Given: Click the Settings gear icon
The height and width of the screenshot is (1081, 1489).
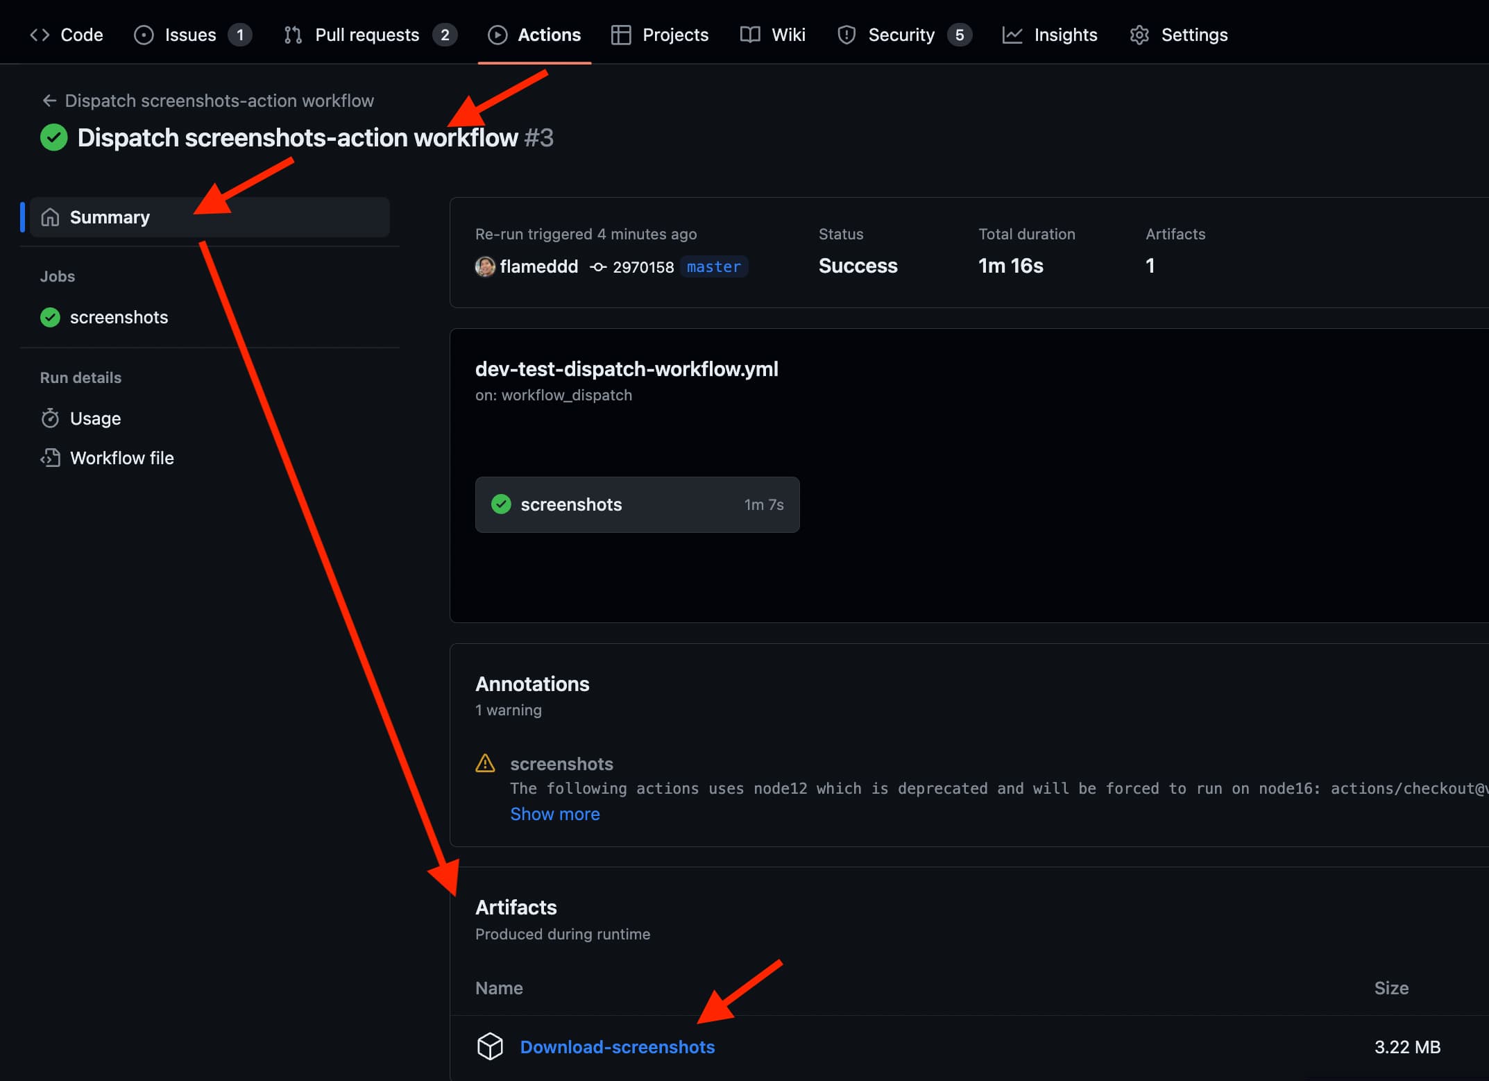Looking at the screenshot, I should 1139,35.
